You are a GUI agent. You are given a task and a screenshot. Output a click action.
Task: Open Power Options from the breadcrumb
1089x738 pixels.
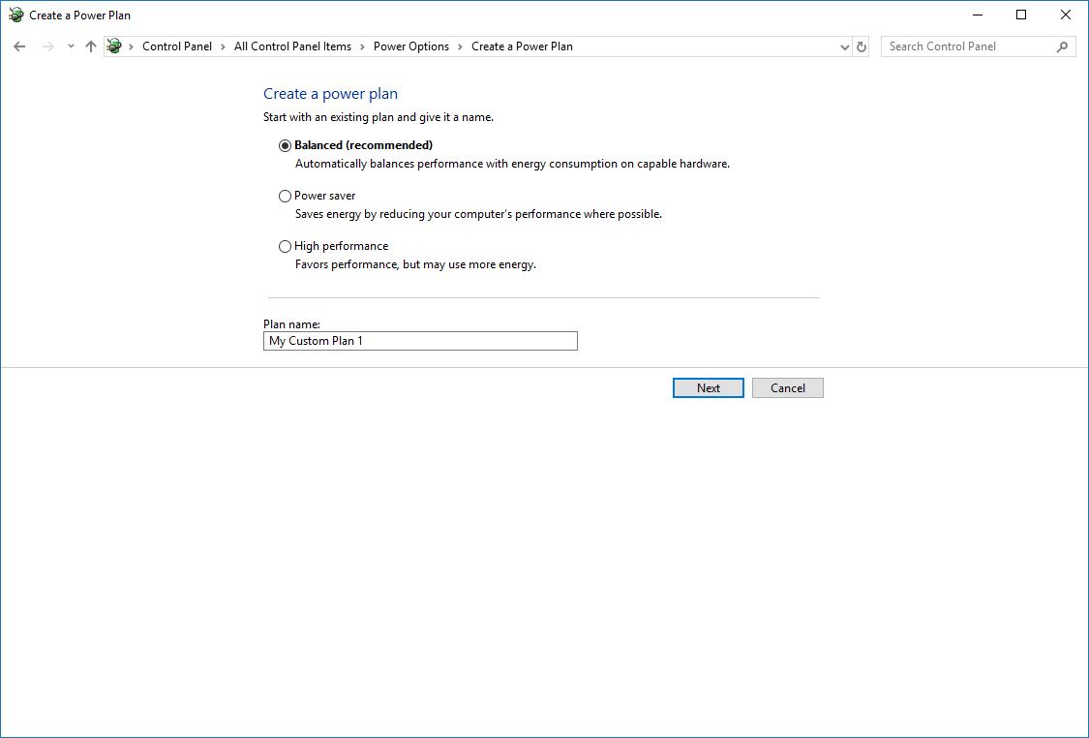pos(411,46)
